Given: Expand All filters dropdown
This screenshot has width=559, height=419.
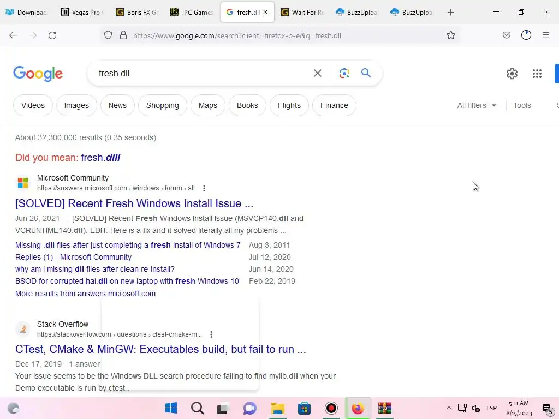Looking at the screenshot, I should pyautogui.click(x=477, y=105).
